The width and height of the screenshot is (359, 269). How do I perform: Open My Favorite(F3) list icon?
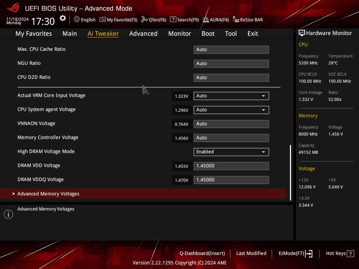[x=103, y=20]
